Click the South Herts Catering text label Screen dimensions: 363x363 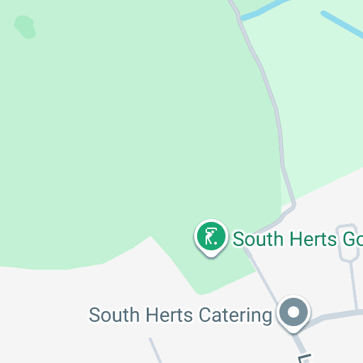181,315
